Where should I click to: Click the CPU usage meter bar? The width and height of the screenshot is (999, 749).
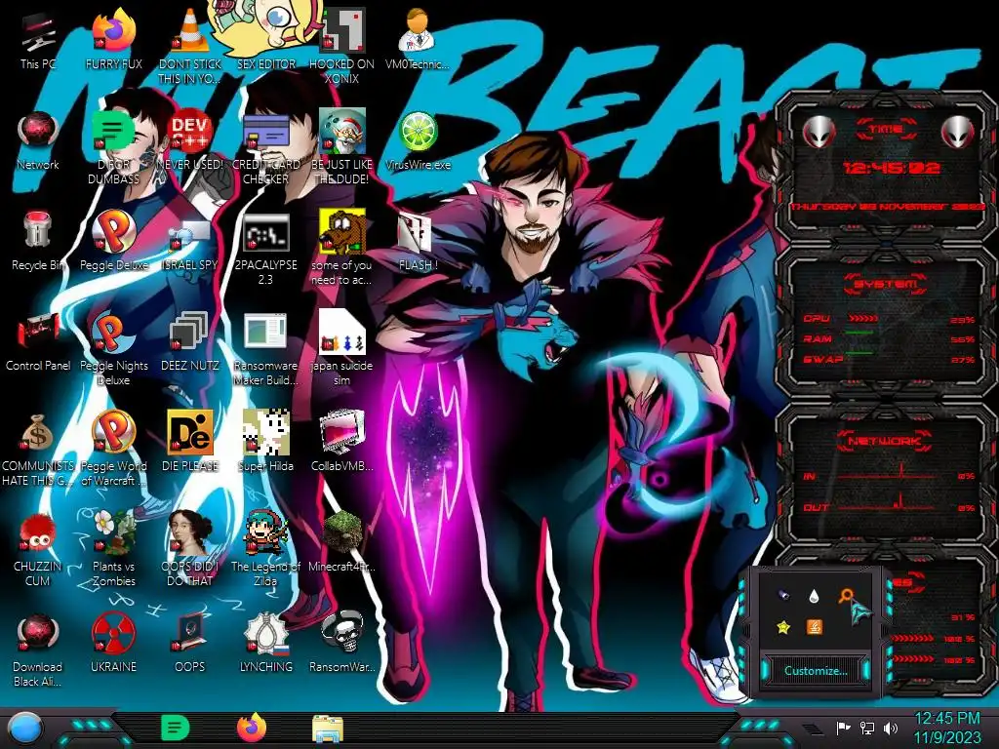click(864, 318)
